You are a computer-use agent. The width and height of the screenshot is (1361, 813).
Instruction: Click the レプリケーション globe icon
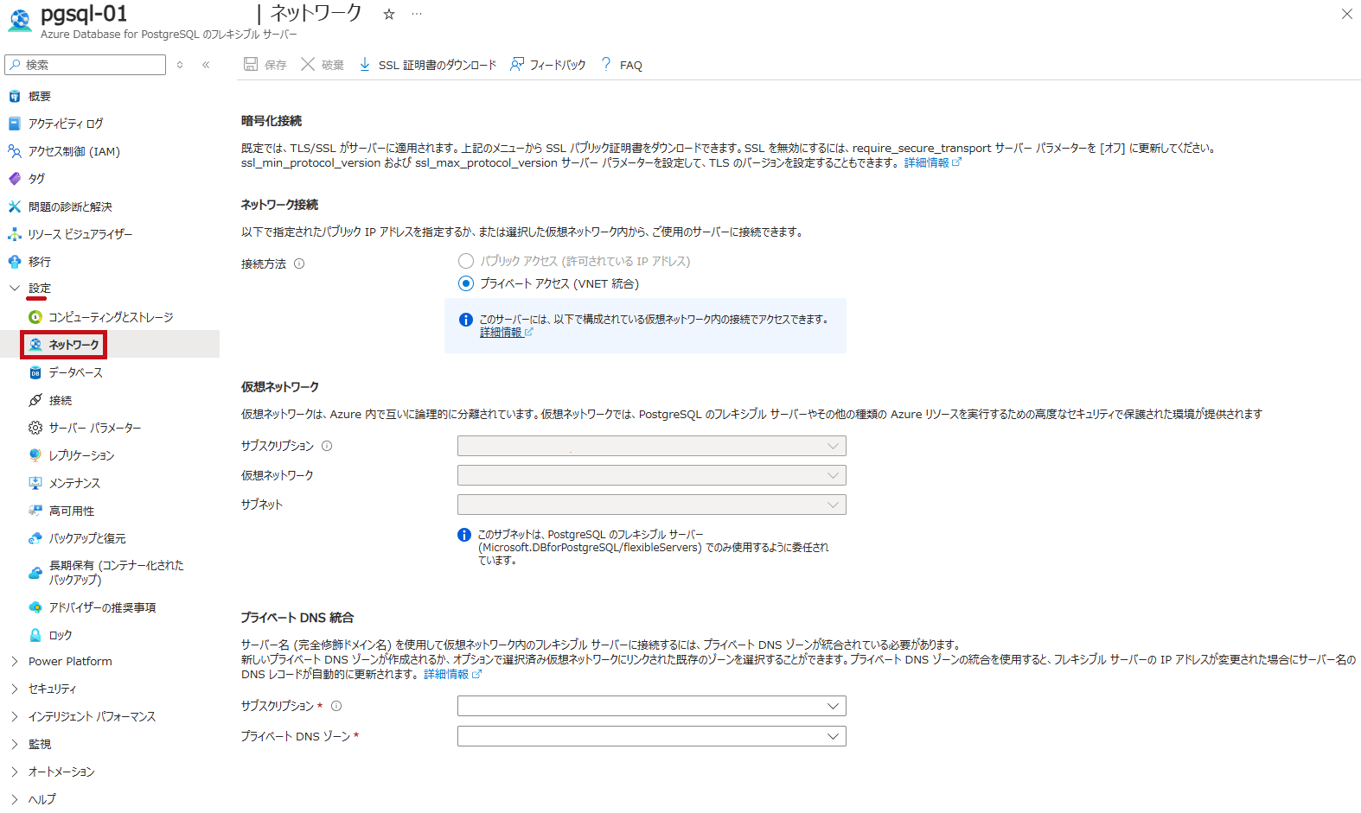(x=35, y=455)
